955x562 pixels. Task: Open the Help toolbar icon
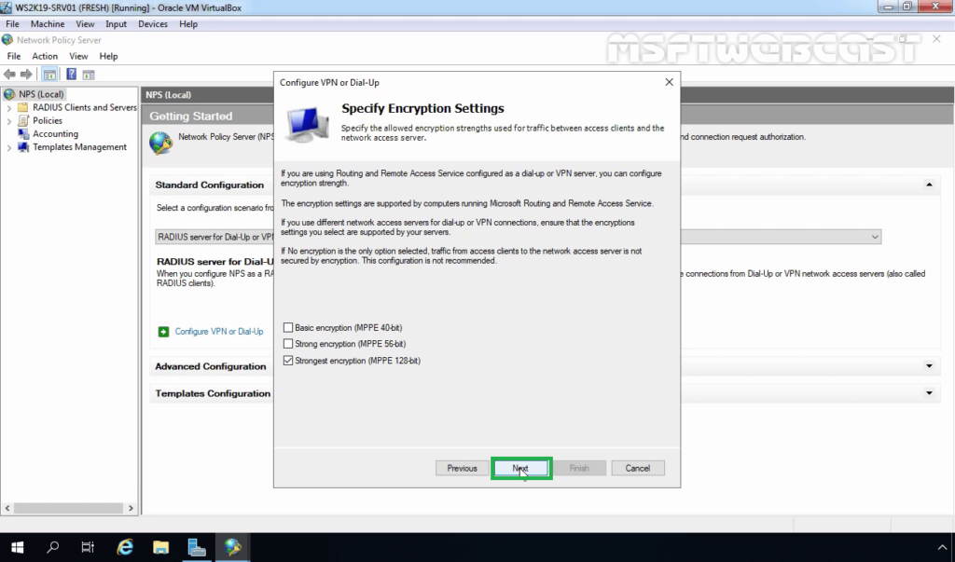[x=71, y=75]
